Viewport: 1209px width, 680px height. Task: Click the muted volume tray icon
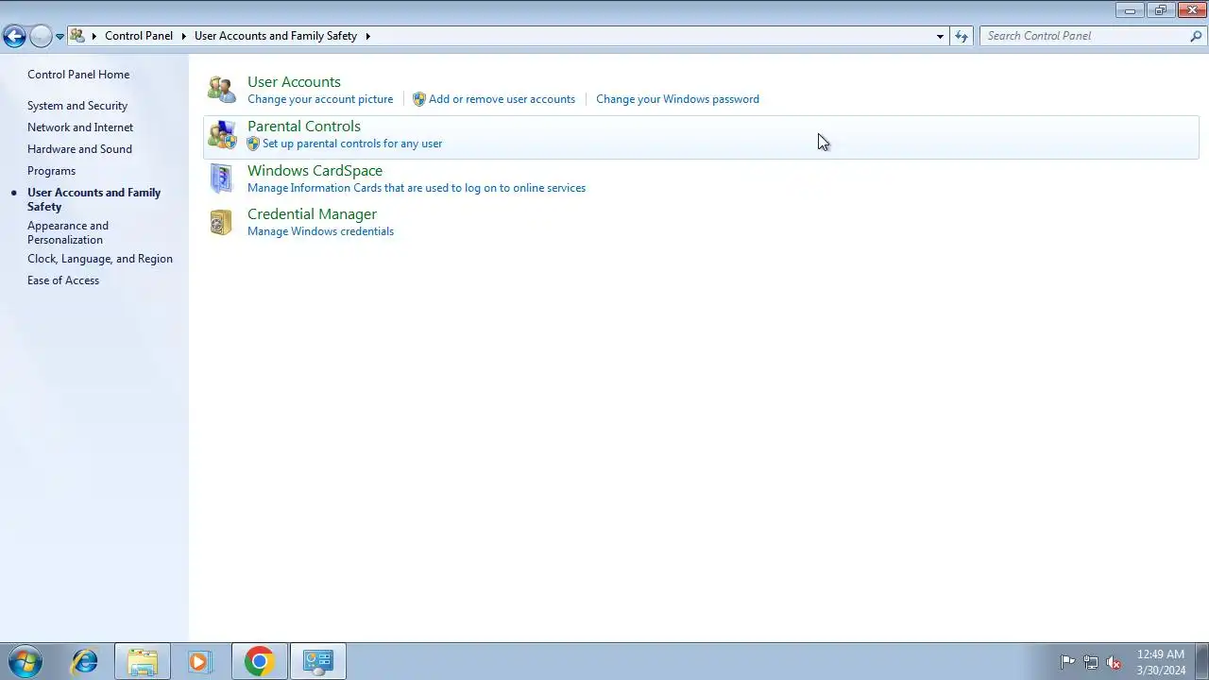click(1115, 662)
